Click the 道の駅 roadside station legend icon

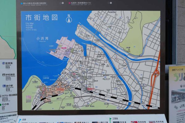pos(3,86)
